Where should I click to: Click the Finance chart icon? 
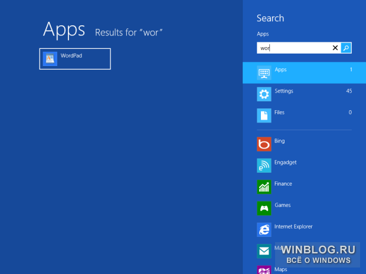point(264,187)
